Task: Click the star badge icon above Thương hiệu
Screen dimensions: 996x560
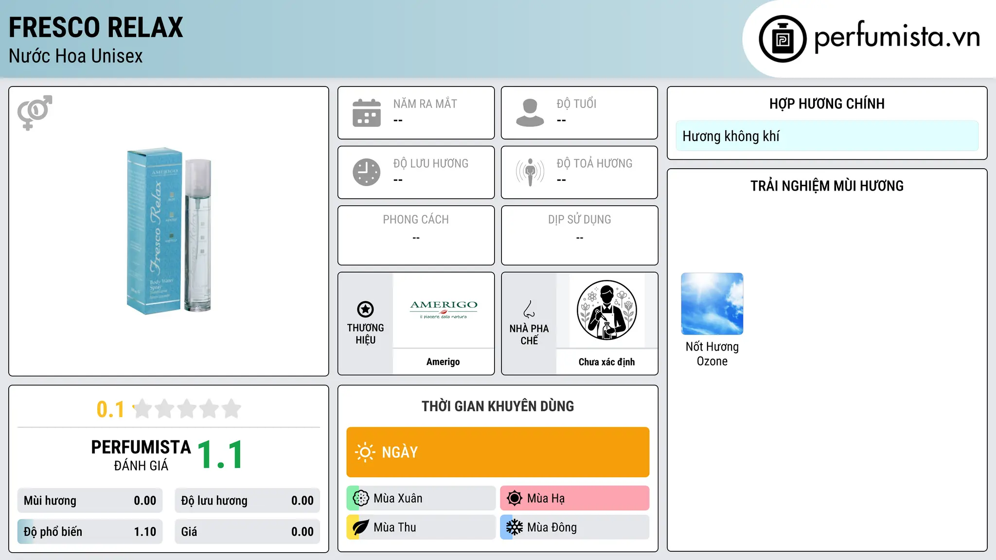Action: (x=365, y=309)
